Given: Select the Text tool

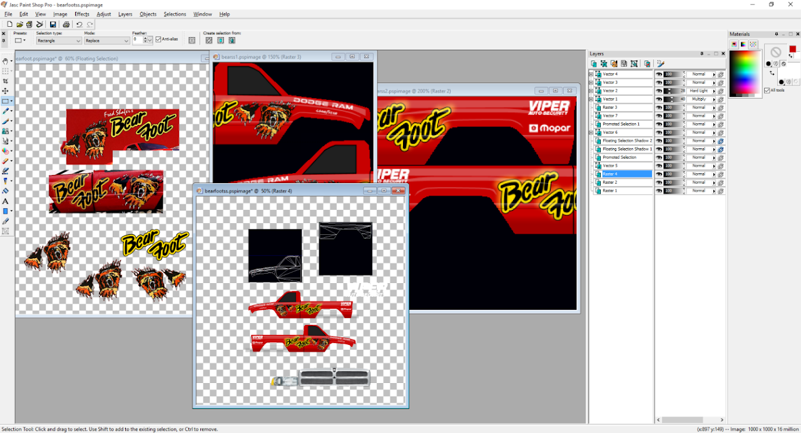Looking at the screenshot, I should [x=6, y=201].
